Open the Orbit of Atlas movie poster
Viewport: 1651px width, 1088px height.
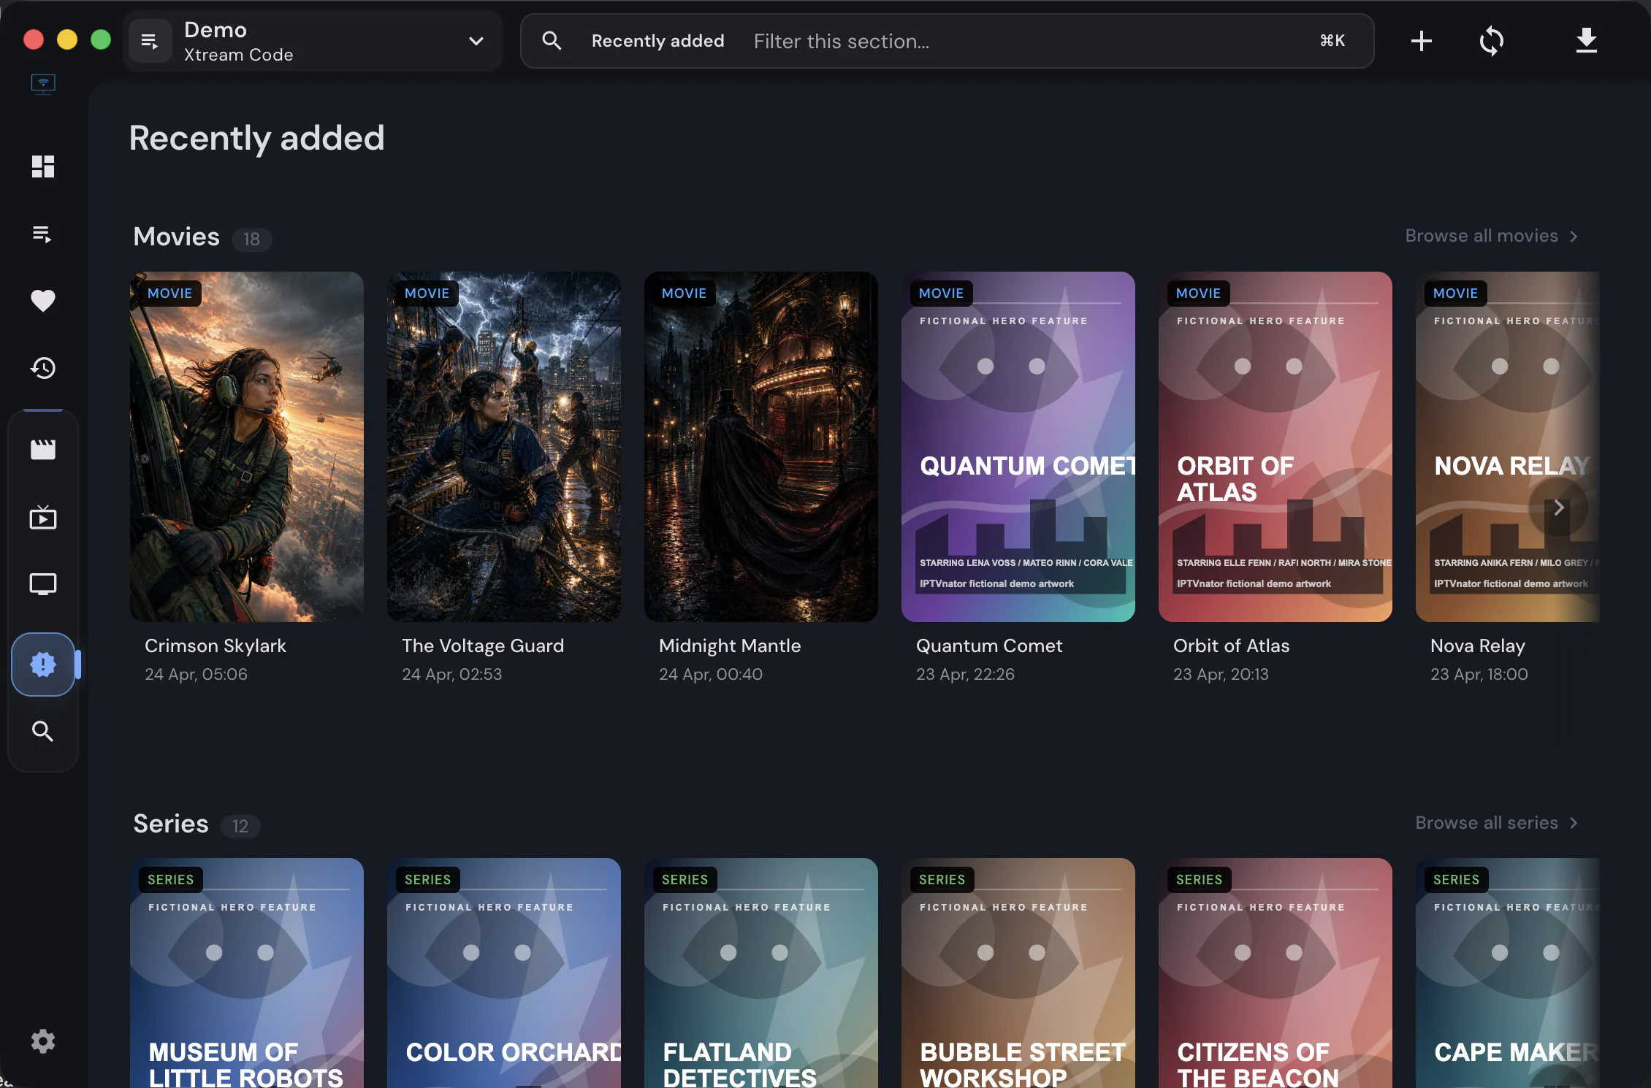pyautogui.click(x=1276, y=447)
